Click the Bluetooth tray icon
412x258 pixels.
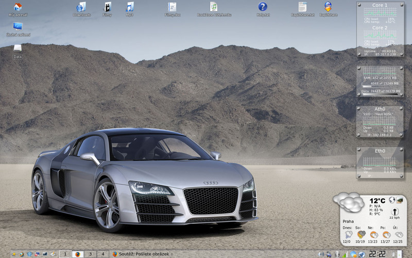(x=337, y=254)
